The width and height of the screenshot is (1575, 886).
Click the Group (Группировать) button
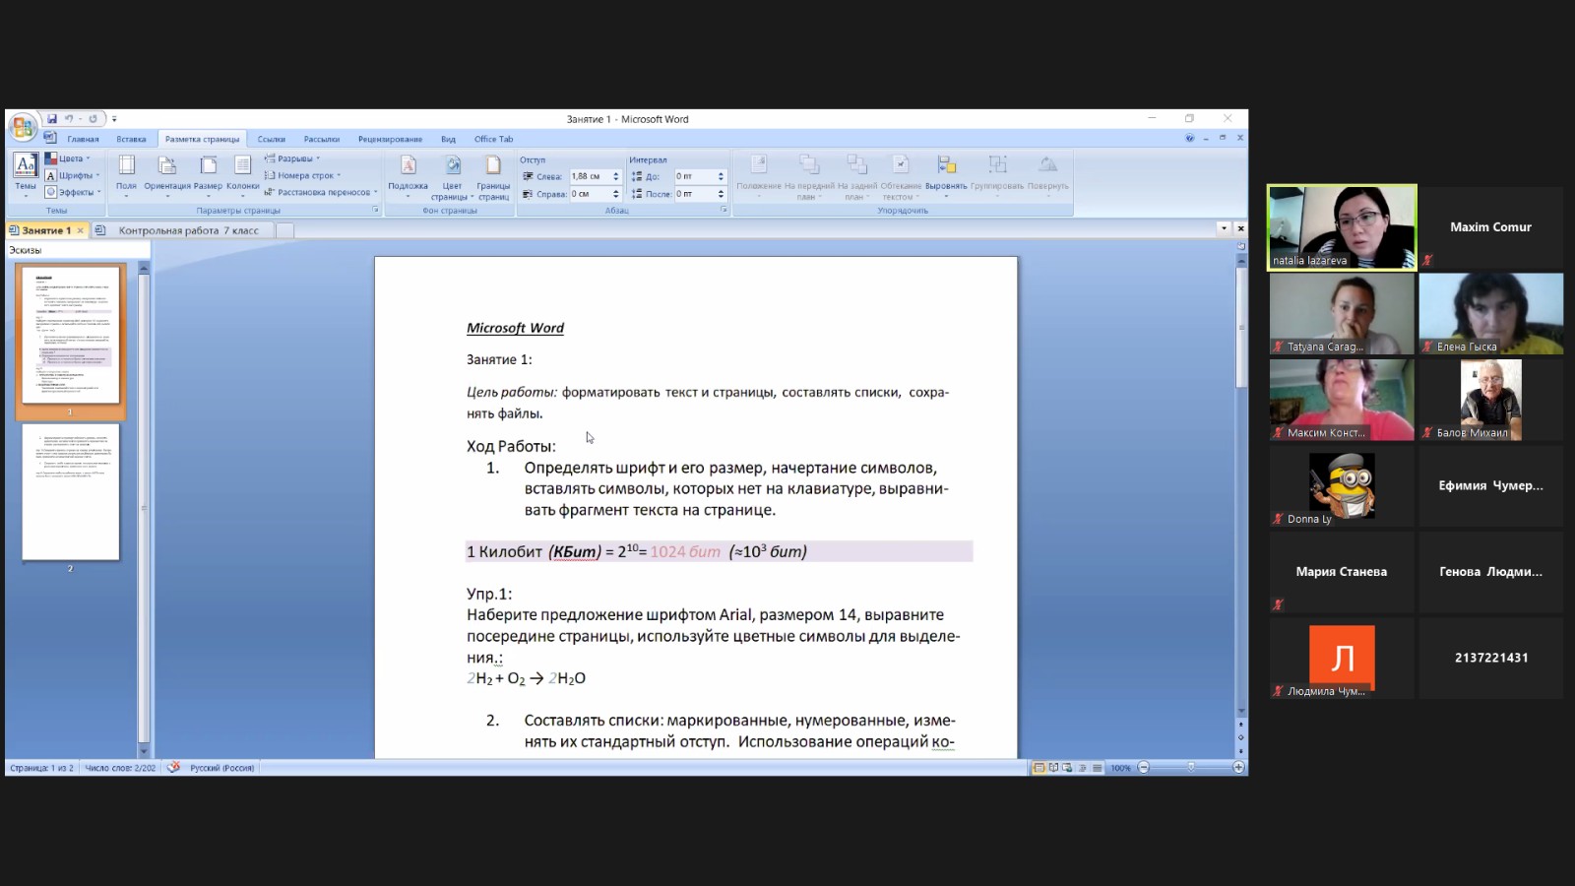coord(997,175)
